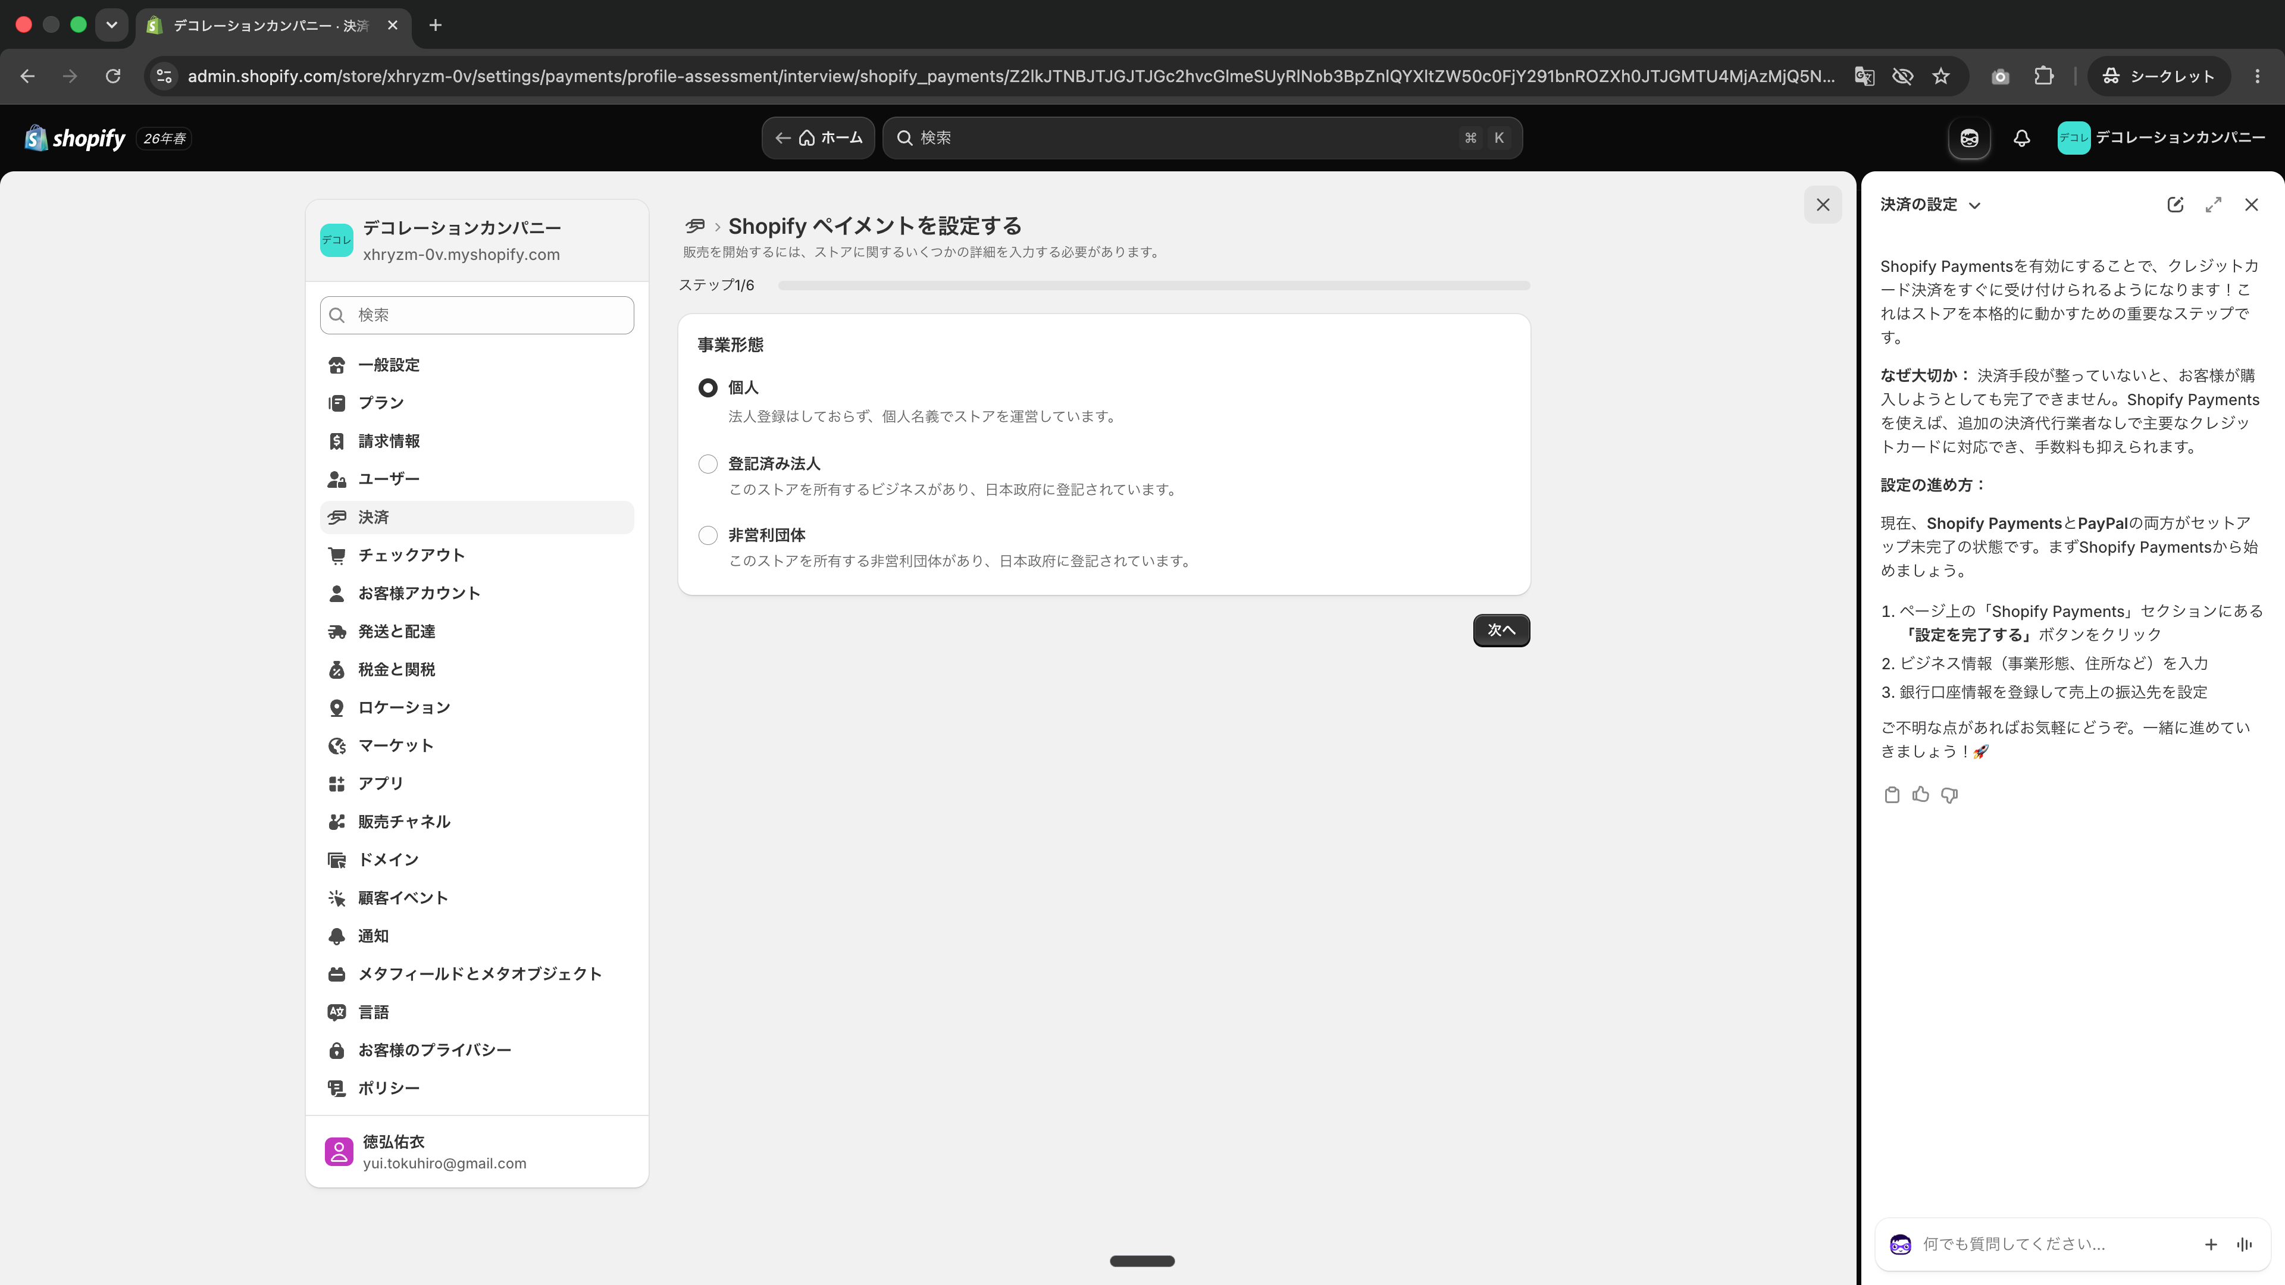The width and height of the screenshot is (2285, 1285).
Task: Select the 登記済み法人 radio option
Action: (708, 464)
